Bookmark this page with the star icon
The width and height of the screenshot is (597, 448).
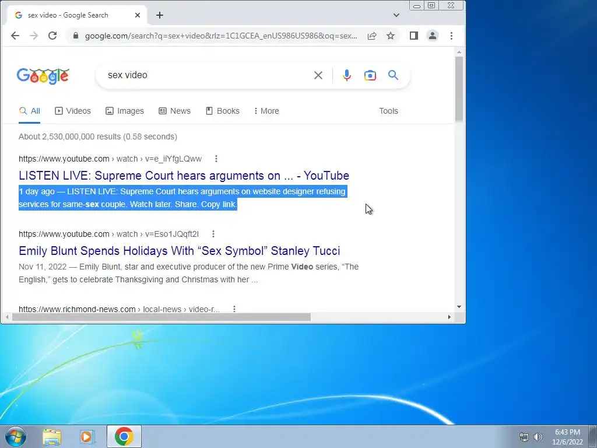tap(391, 36)
